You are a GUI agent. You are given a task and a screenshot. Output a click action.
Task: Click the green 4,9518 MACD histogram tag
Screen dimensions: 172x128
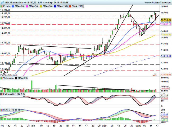click(164, 120)
